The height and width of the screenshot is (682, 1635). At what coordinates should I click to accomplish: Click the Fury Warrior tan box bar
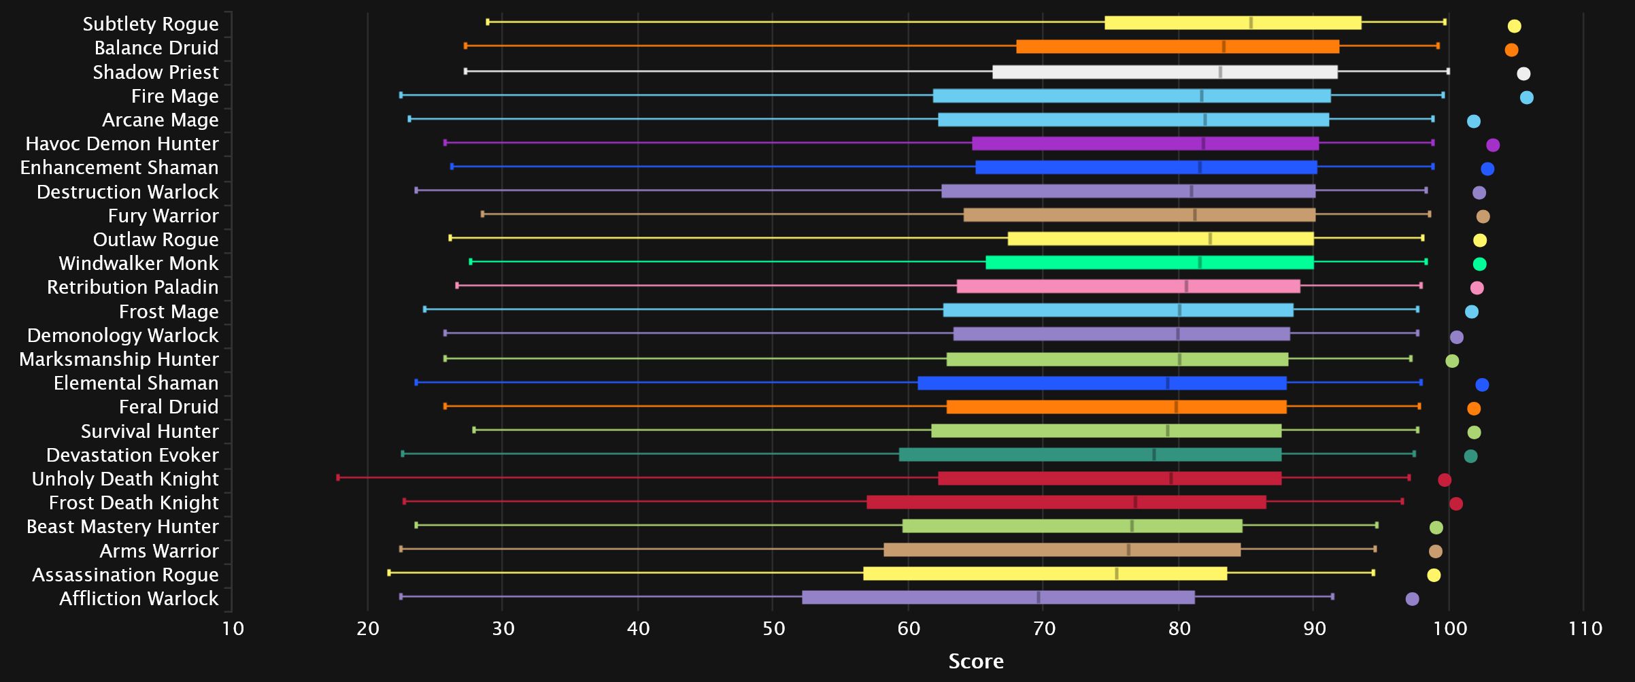pyautogui.click(x=1139, y=215)
